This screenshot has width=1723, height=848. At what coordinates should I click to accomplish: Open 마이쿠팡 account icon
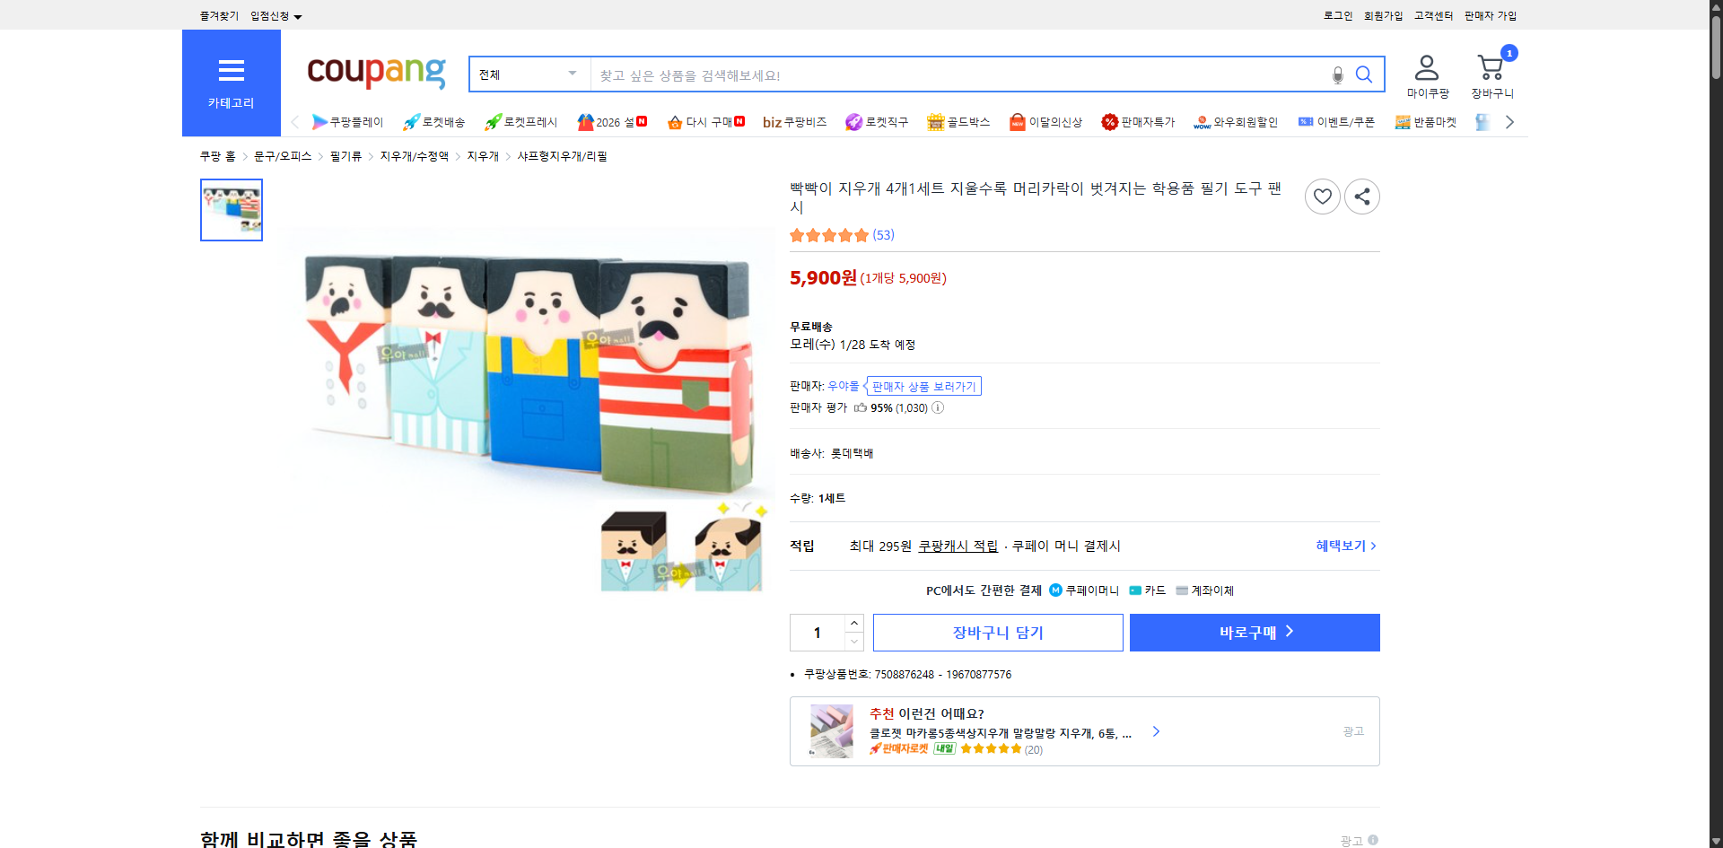click(1425, 67)
